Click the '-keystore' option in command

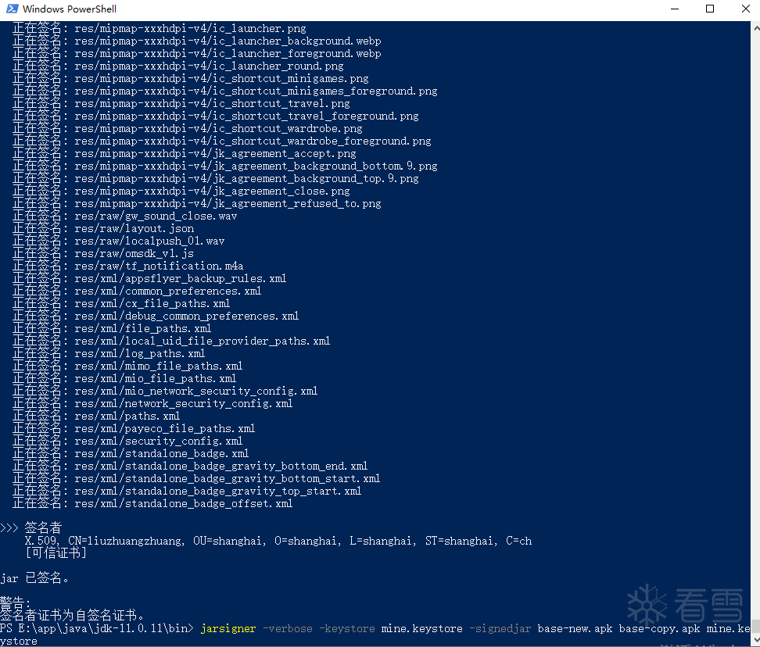(347, 628)
